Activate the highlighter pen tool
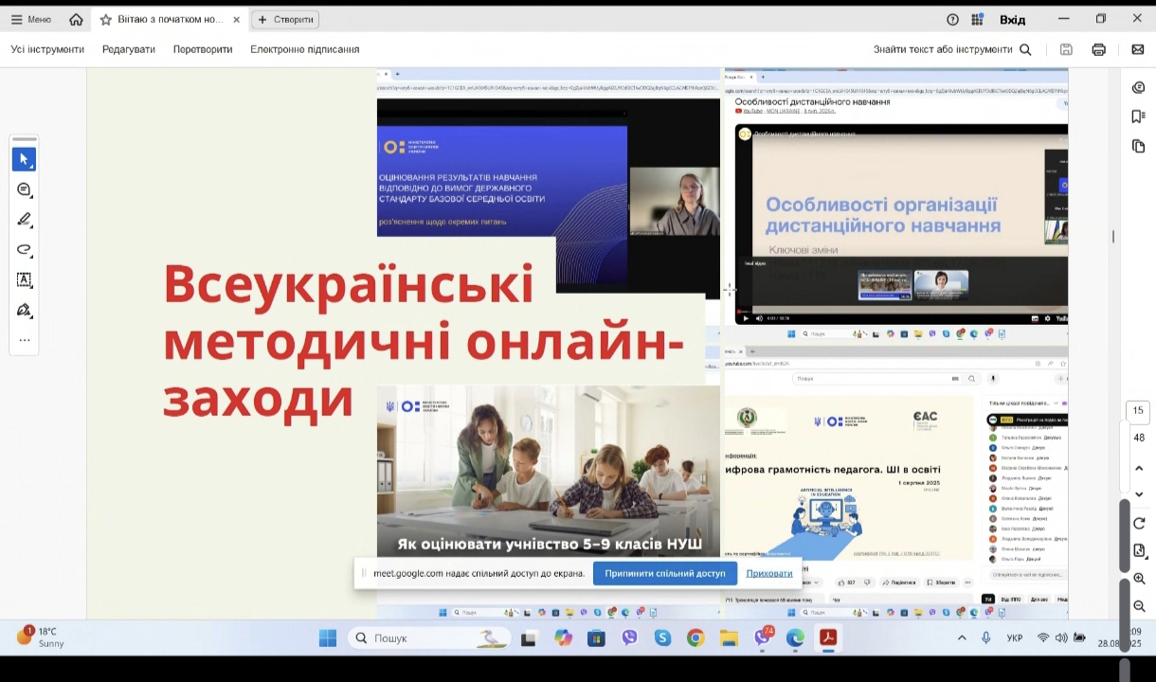This screenshot has width=1156, height=682. 24,220
